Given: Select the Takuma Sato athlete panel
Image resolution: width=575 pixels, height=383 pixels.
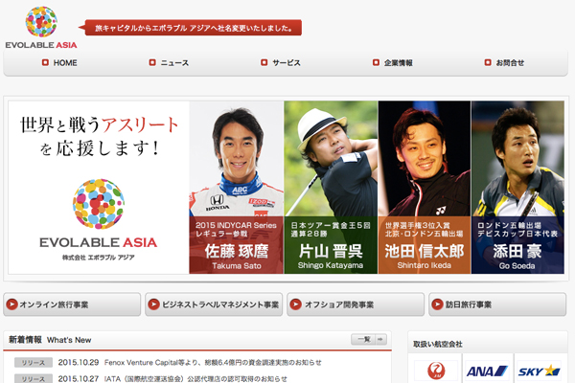Looking at the screenshot, I should [237, 188].
